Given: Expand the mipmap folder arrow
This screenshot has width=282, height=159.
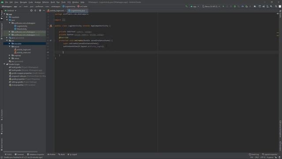Looking at the screenshot, I should click(10, 55).
